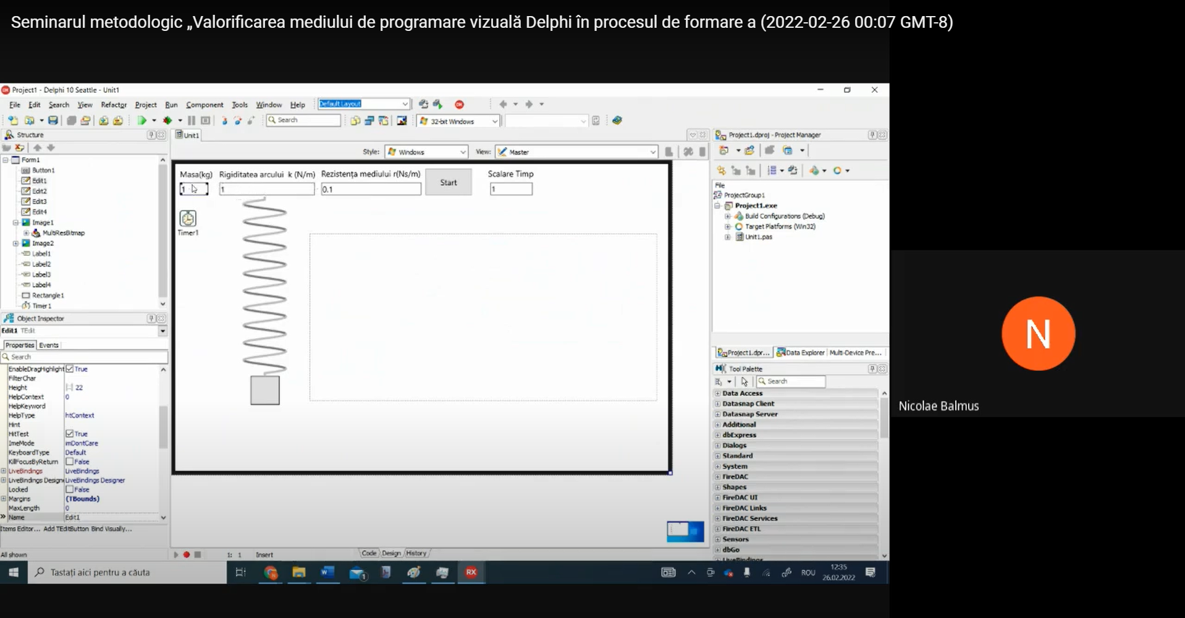Toggle the KillFocusByReturn checkbox
Screen dimensions: 1185x618
(70, 462)
